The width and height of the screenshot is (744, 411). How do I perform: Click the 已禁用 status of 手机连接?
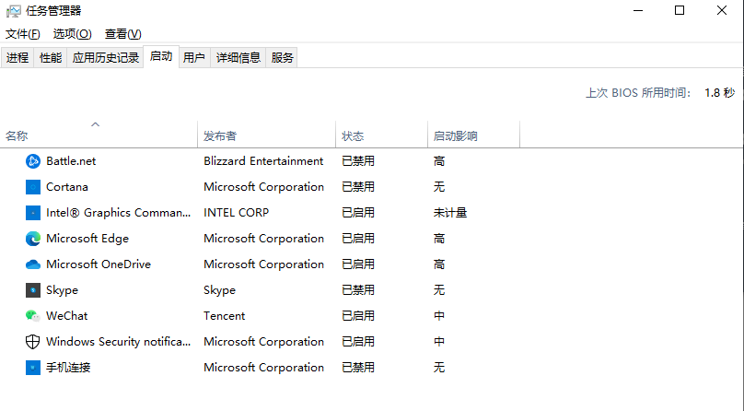pyautogui.click(x=358, y=368)
